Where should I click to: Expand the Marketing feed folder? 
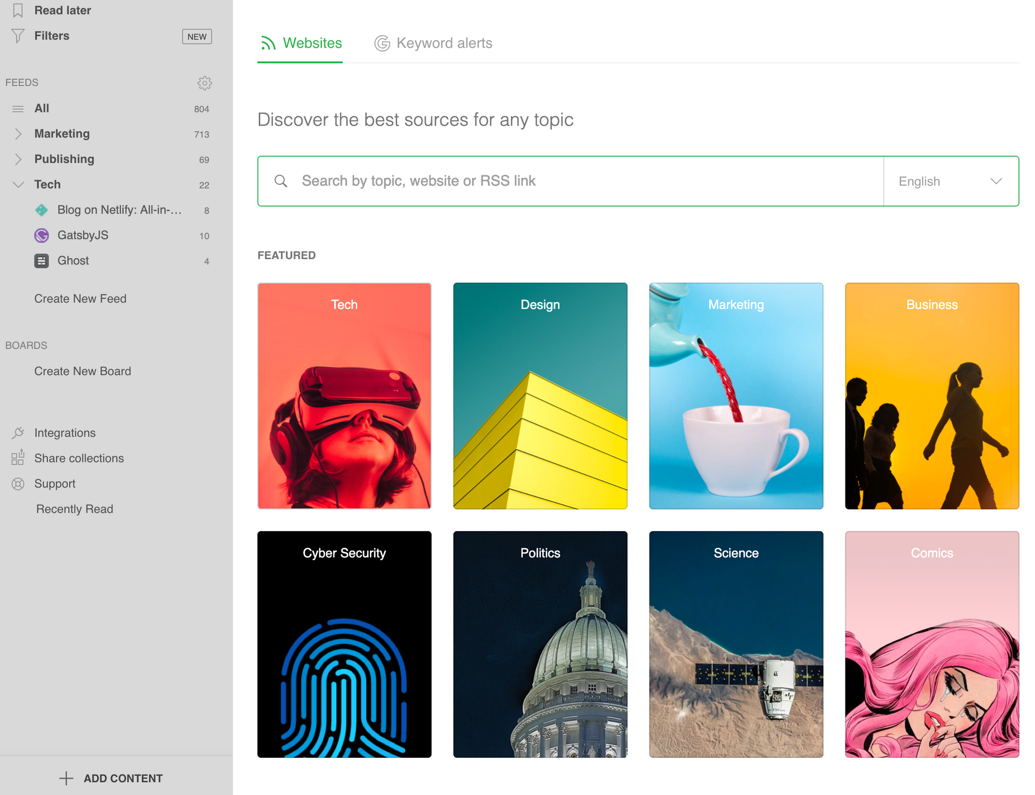[18, 134]
